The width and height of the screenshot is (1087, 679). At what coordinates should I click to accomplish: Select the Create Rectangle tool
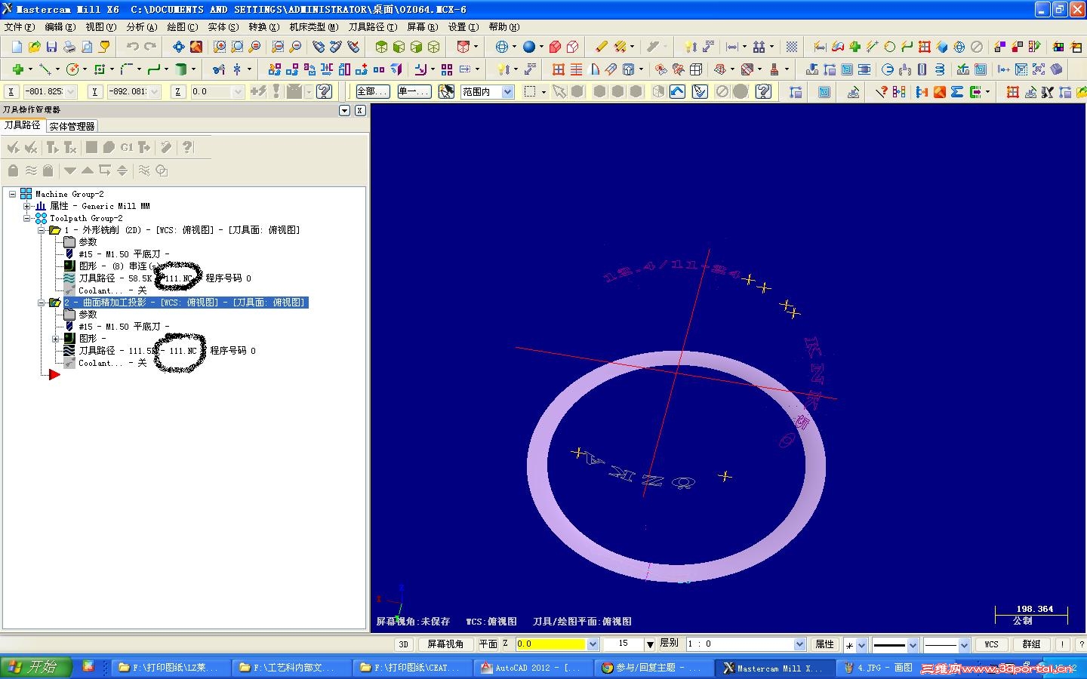99,69
